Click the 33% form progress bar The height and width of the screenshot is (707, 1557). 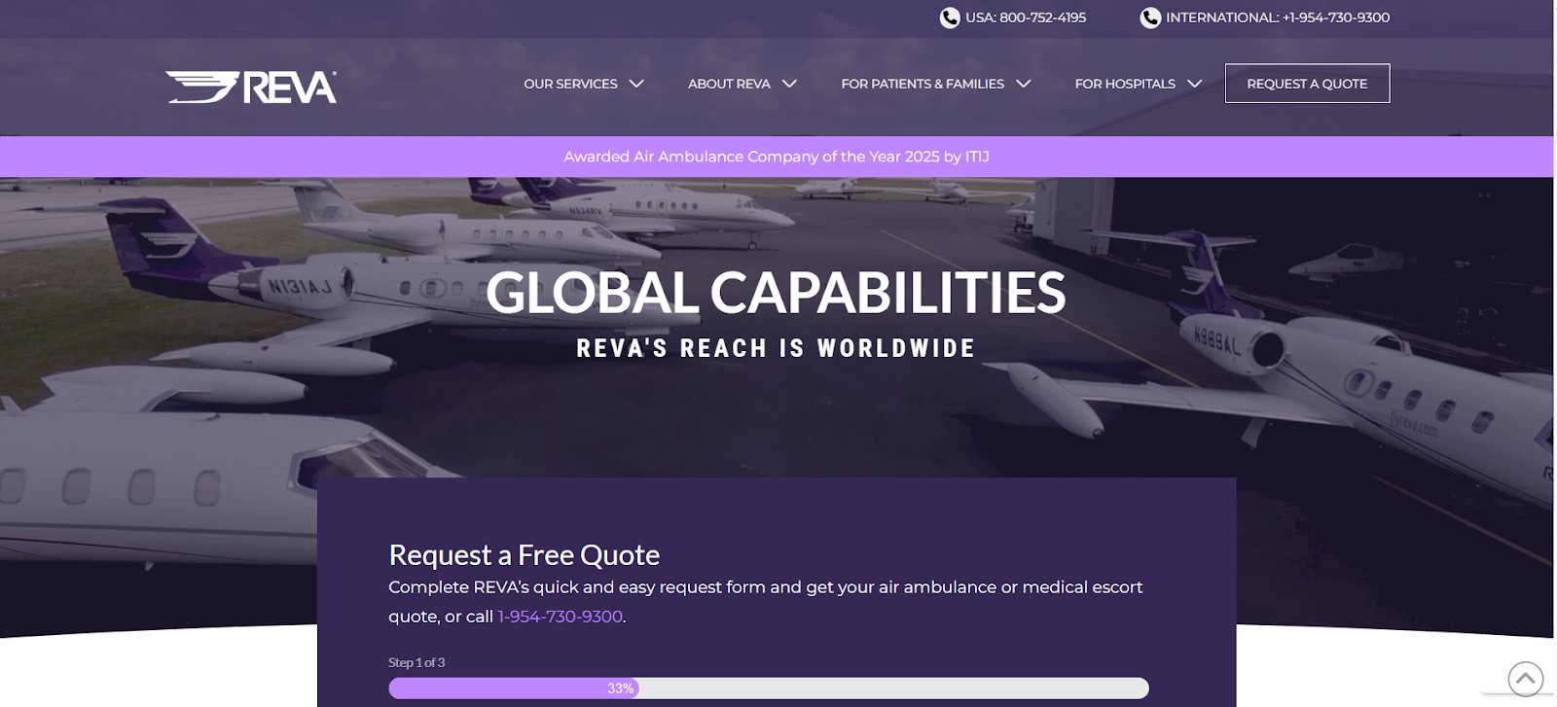(768, 689)
